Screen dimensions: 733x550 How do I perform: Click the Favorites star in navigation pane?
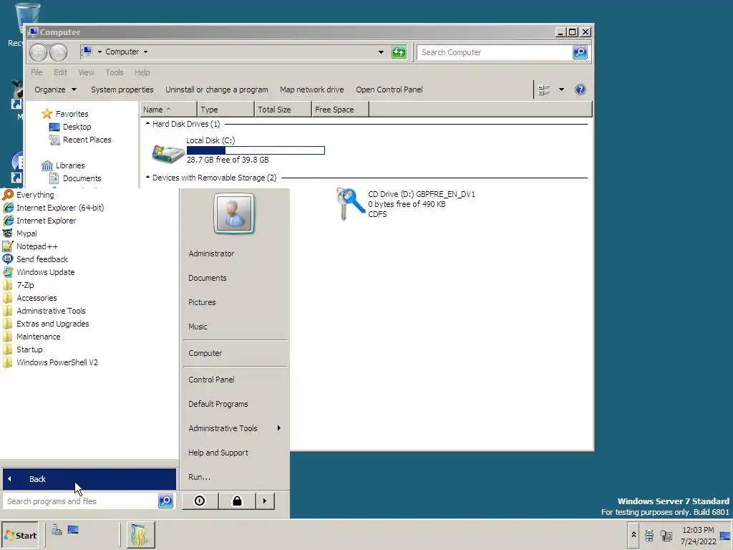(47, 114)
